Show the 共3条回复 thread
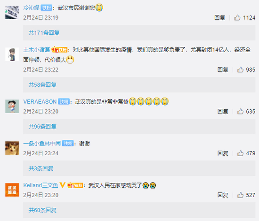Viewport: 259px width, 221px height. (41, 168)
